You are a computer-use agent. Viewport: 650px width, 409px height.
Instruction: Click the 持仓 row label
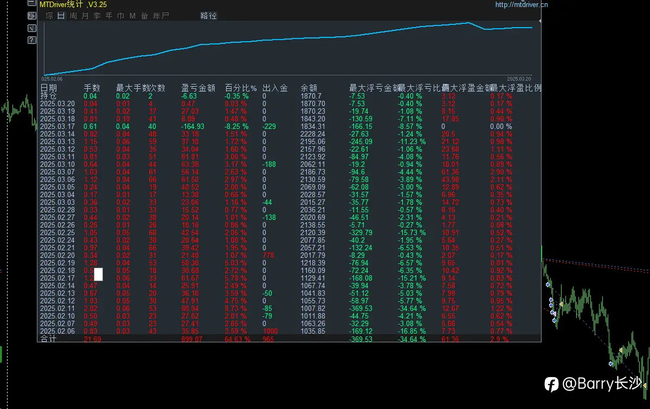click(x=48, y=96)
